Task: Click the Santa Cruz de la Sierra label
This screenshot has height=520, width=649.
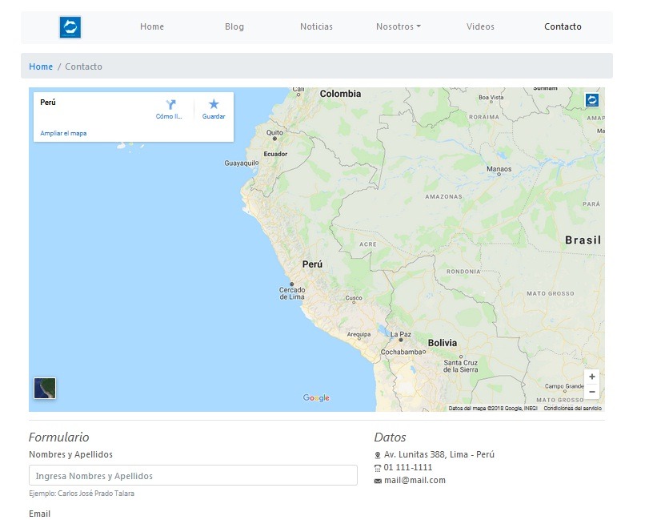Action: (x=461, y=366)
